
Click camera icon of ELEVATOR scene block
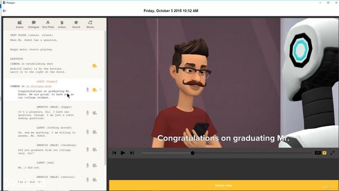point(95,66)
